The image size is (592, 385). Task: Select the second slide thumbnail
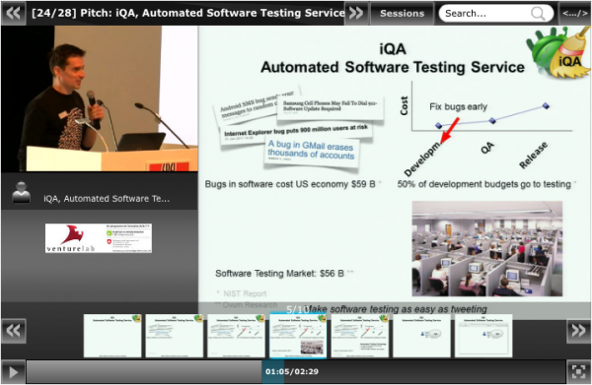click(x=175, y=336)
